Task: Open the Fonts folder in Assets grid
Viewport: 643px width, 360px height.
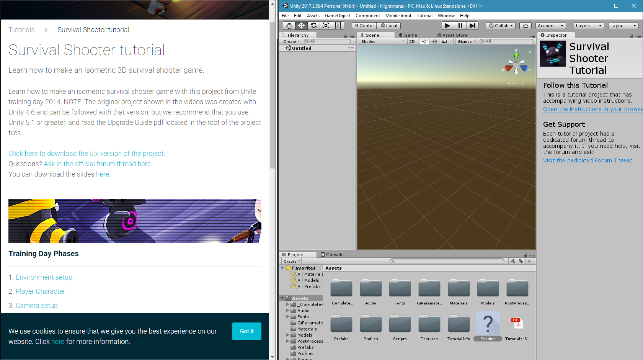Action: coord(400,292)
